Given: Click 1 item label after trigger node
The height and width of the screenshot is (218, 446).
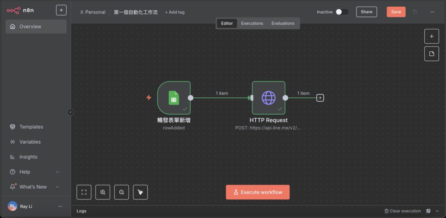Looking at the screenshot, I should click(222, 93).
